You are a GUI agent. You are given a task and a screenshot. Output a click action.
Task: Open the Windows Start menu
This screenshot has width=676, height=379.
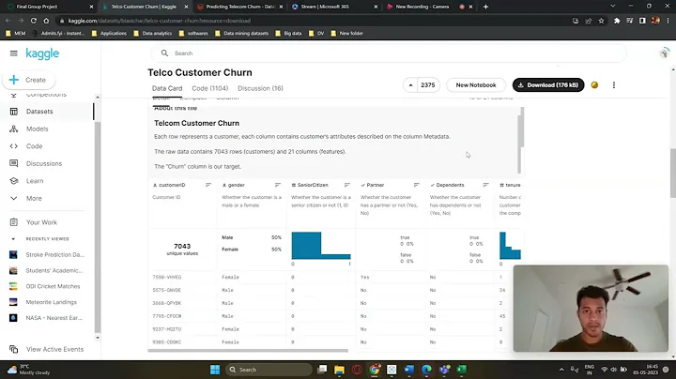point(215,370)
